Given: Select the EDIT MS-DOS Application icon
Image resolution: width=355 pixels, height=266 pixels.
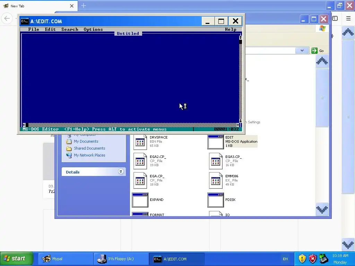Looking at the screenshot, I should pyautogui.click(x=216, y=142).
